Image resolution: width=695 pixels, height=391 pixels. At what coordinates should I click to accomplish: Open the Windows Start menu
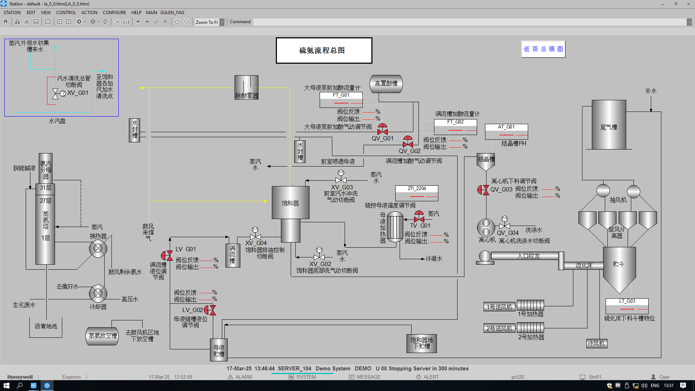point(6,386)
